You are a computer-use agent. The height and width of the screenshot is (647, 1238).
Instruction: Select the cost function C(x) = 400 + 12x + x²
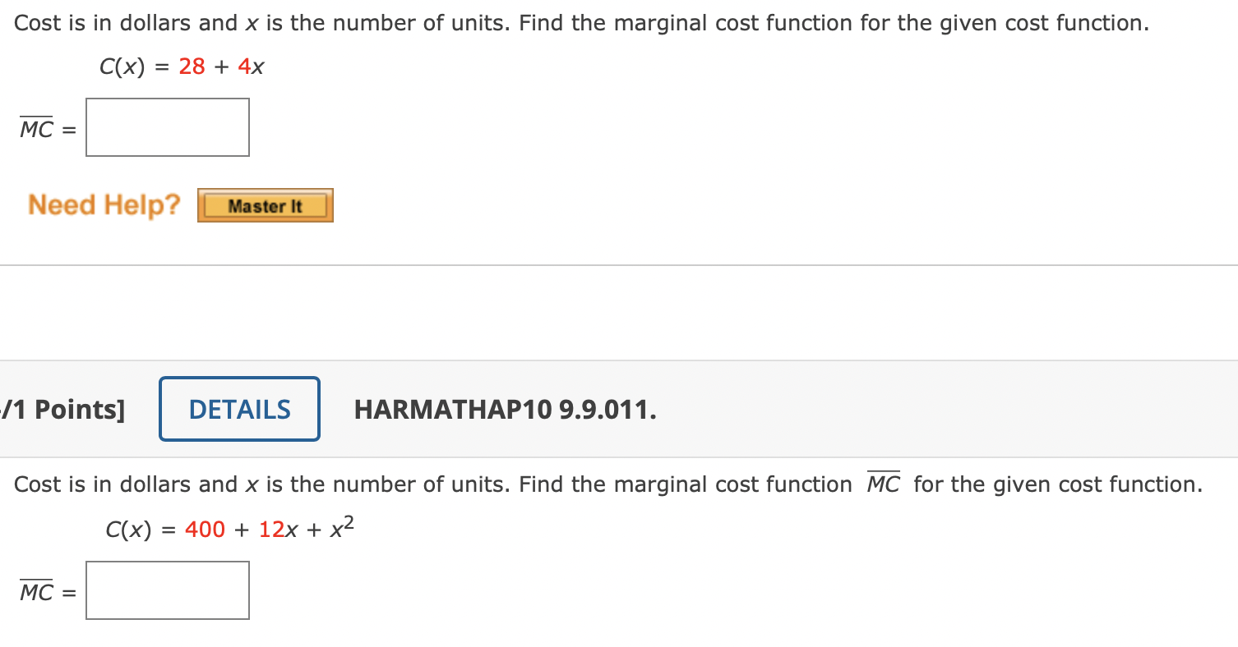pyautogui.click(x=228, y=527)
